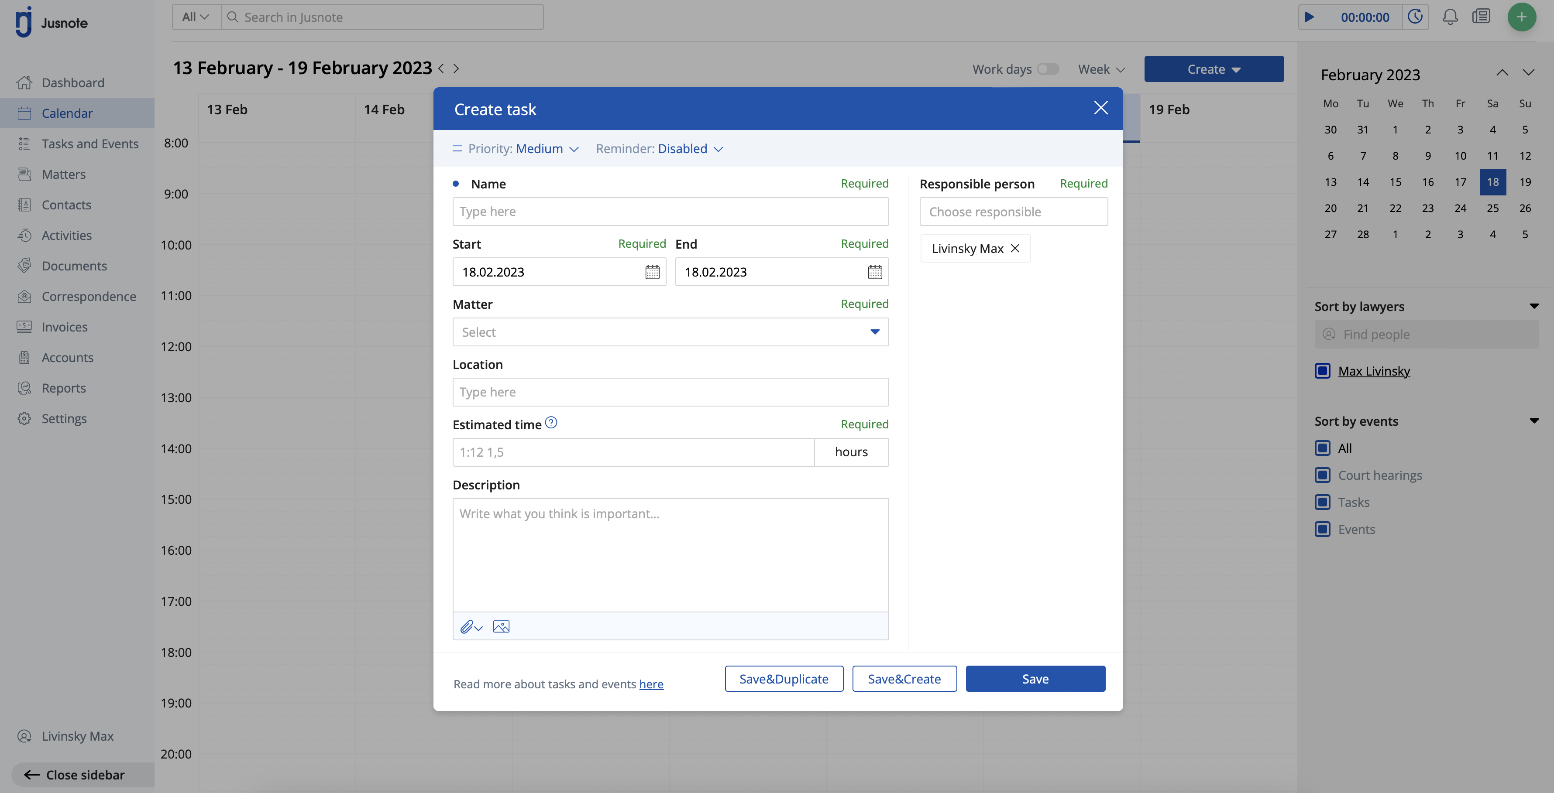Screen dimensions: 1554x793
Task: Click the Description text area
Action: pyautogui.click(x=670, y=555)
